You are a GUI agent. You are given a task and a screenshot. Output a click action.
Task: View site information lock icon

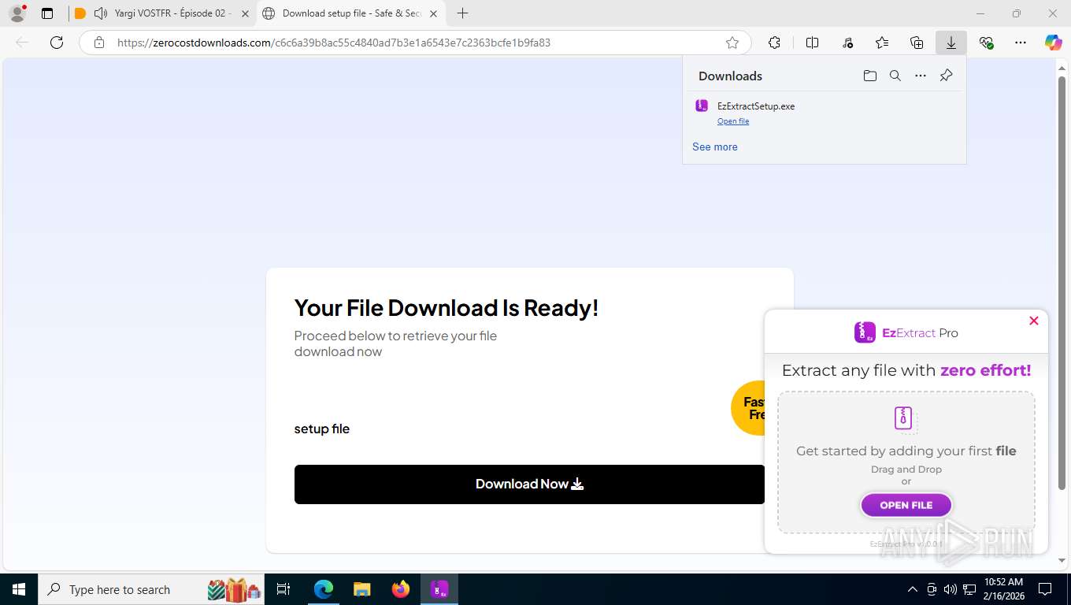click(x=99, y=43)
